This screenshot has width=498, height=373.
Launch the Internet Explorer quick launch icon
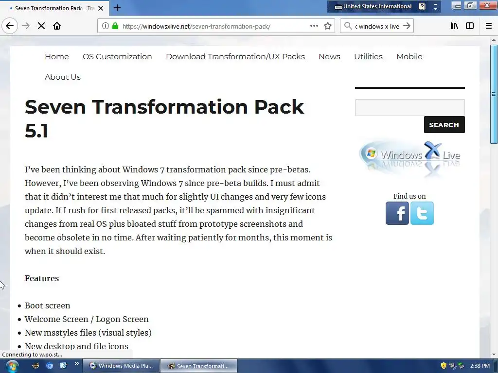point(63,366)
